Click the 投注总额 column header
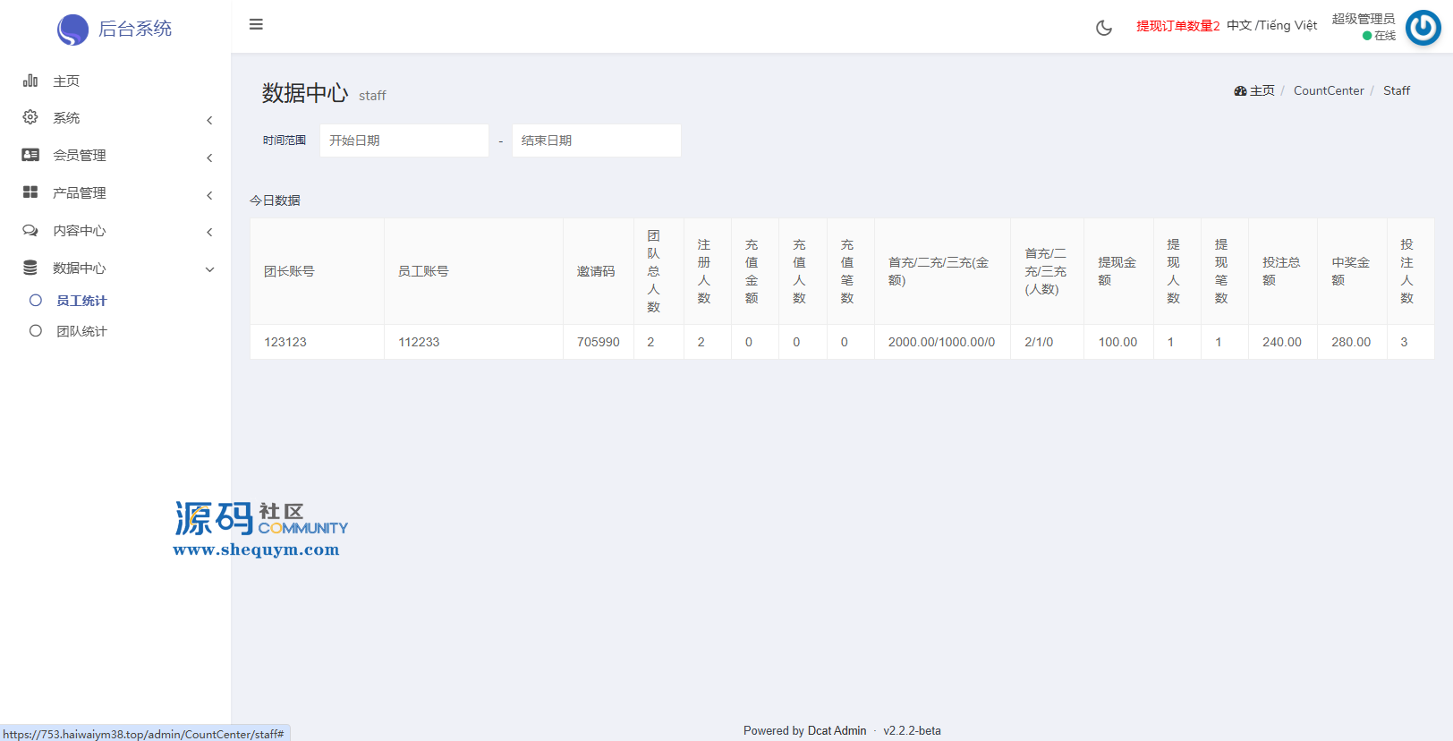1453x741 pixels. coord(1281,271)
